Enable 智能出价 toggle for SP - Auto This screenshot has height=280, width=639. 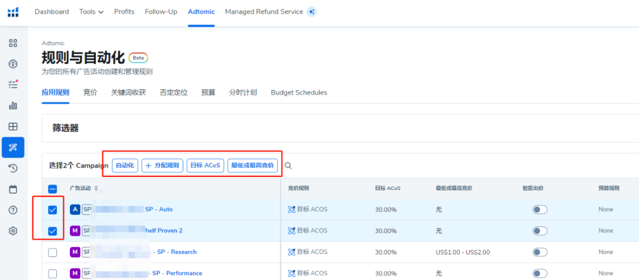point(540,210)
